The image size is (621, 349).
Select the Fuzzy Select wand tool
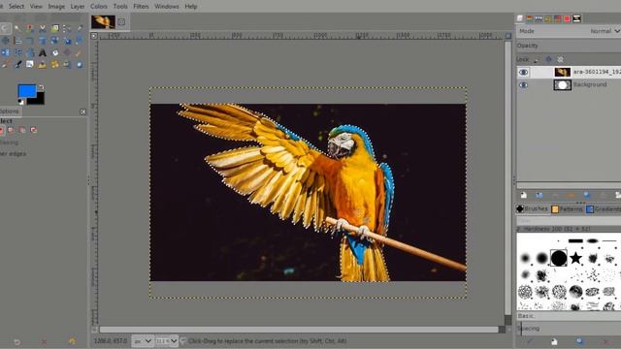click(x=17, y=28)
